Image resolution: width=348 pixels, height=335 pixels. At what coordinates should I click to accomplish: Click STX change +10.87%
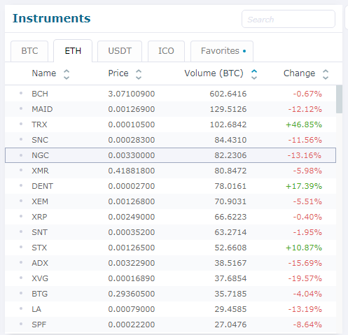tap(304, 248)
